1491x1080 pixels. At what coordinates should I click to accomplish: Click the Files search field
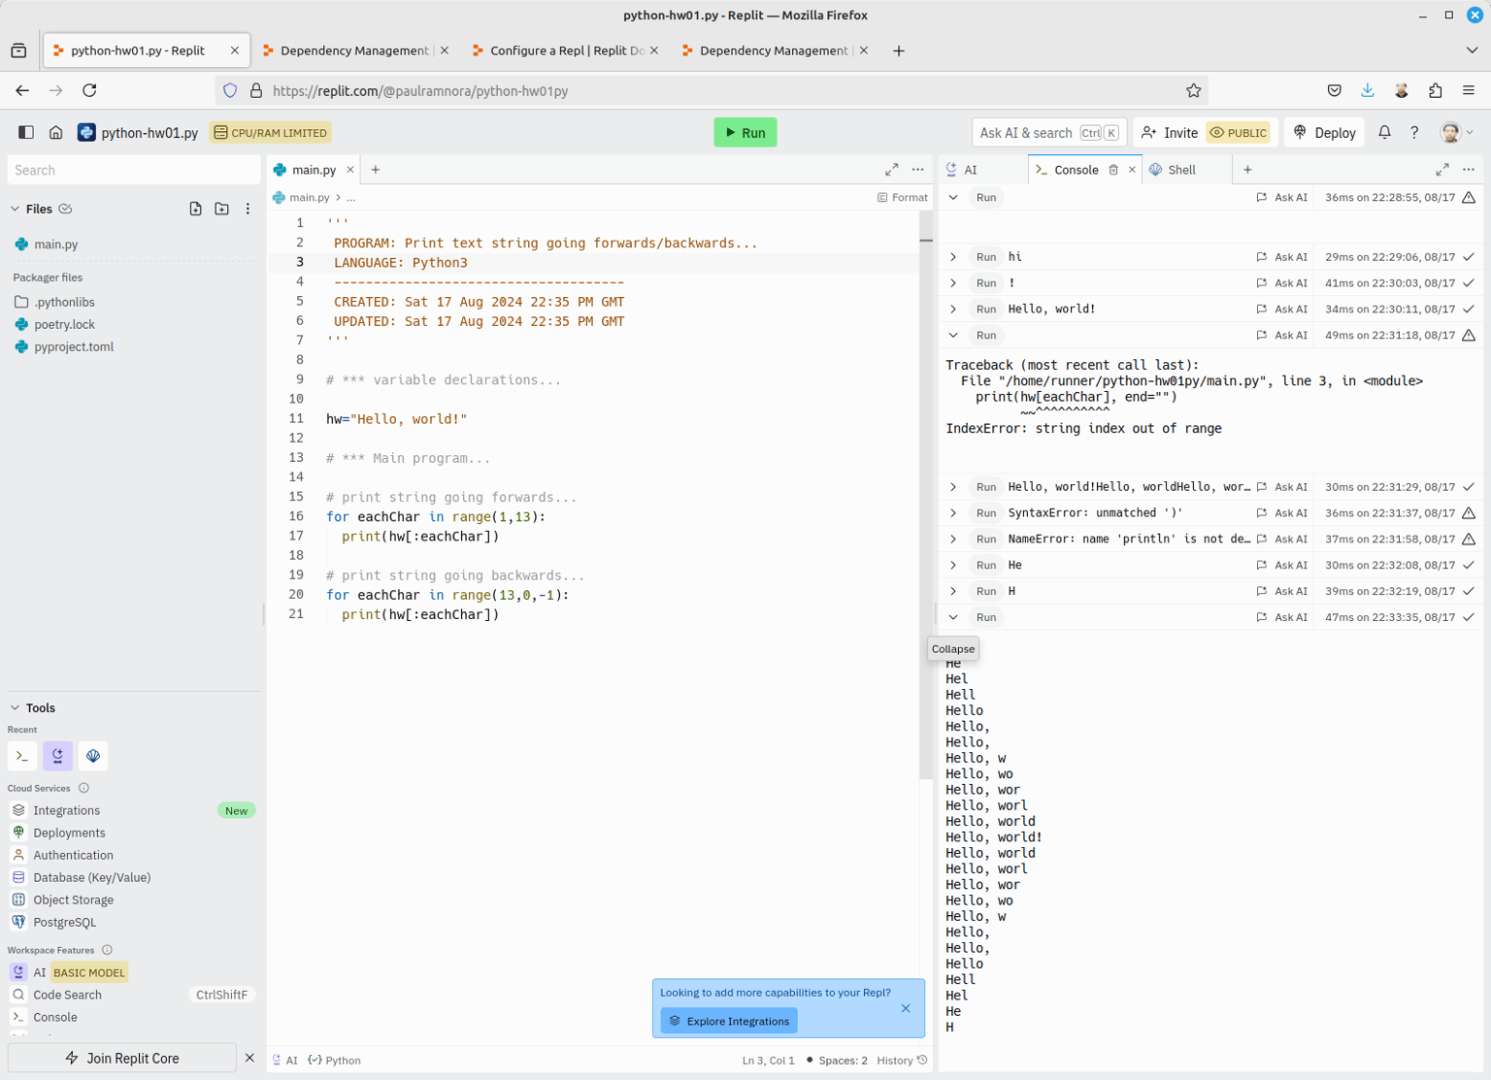pyautogui.click(x=134, y=170)
